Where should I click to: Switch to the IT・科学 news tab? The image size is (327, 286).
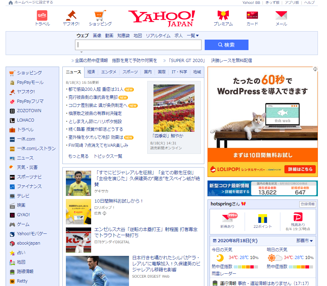click(x=179, y=72)
